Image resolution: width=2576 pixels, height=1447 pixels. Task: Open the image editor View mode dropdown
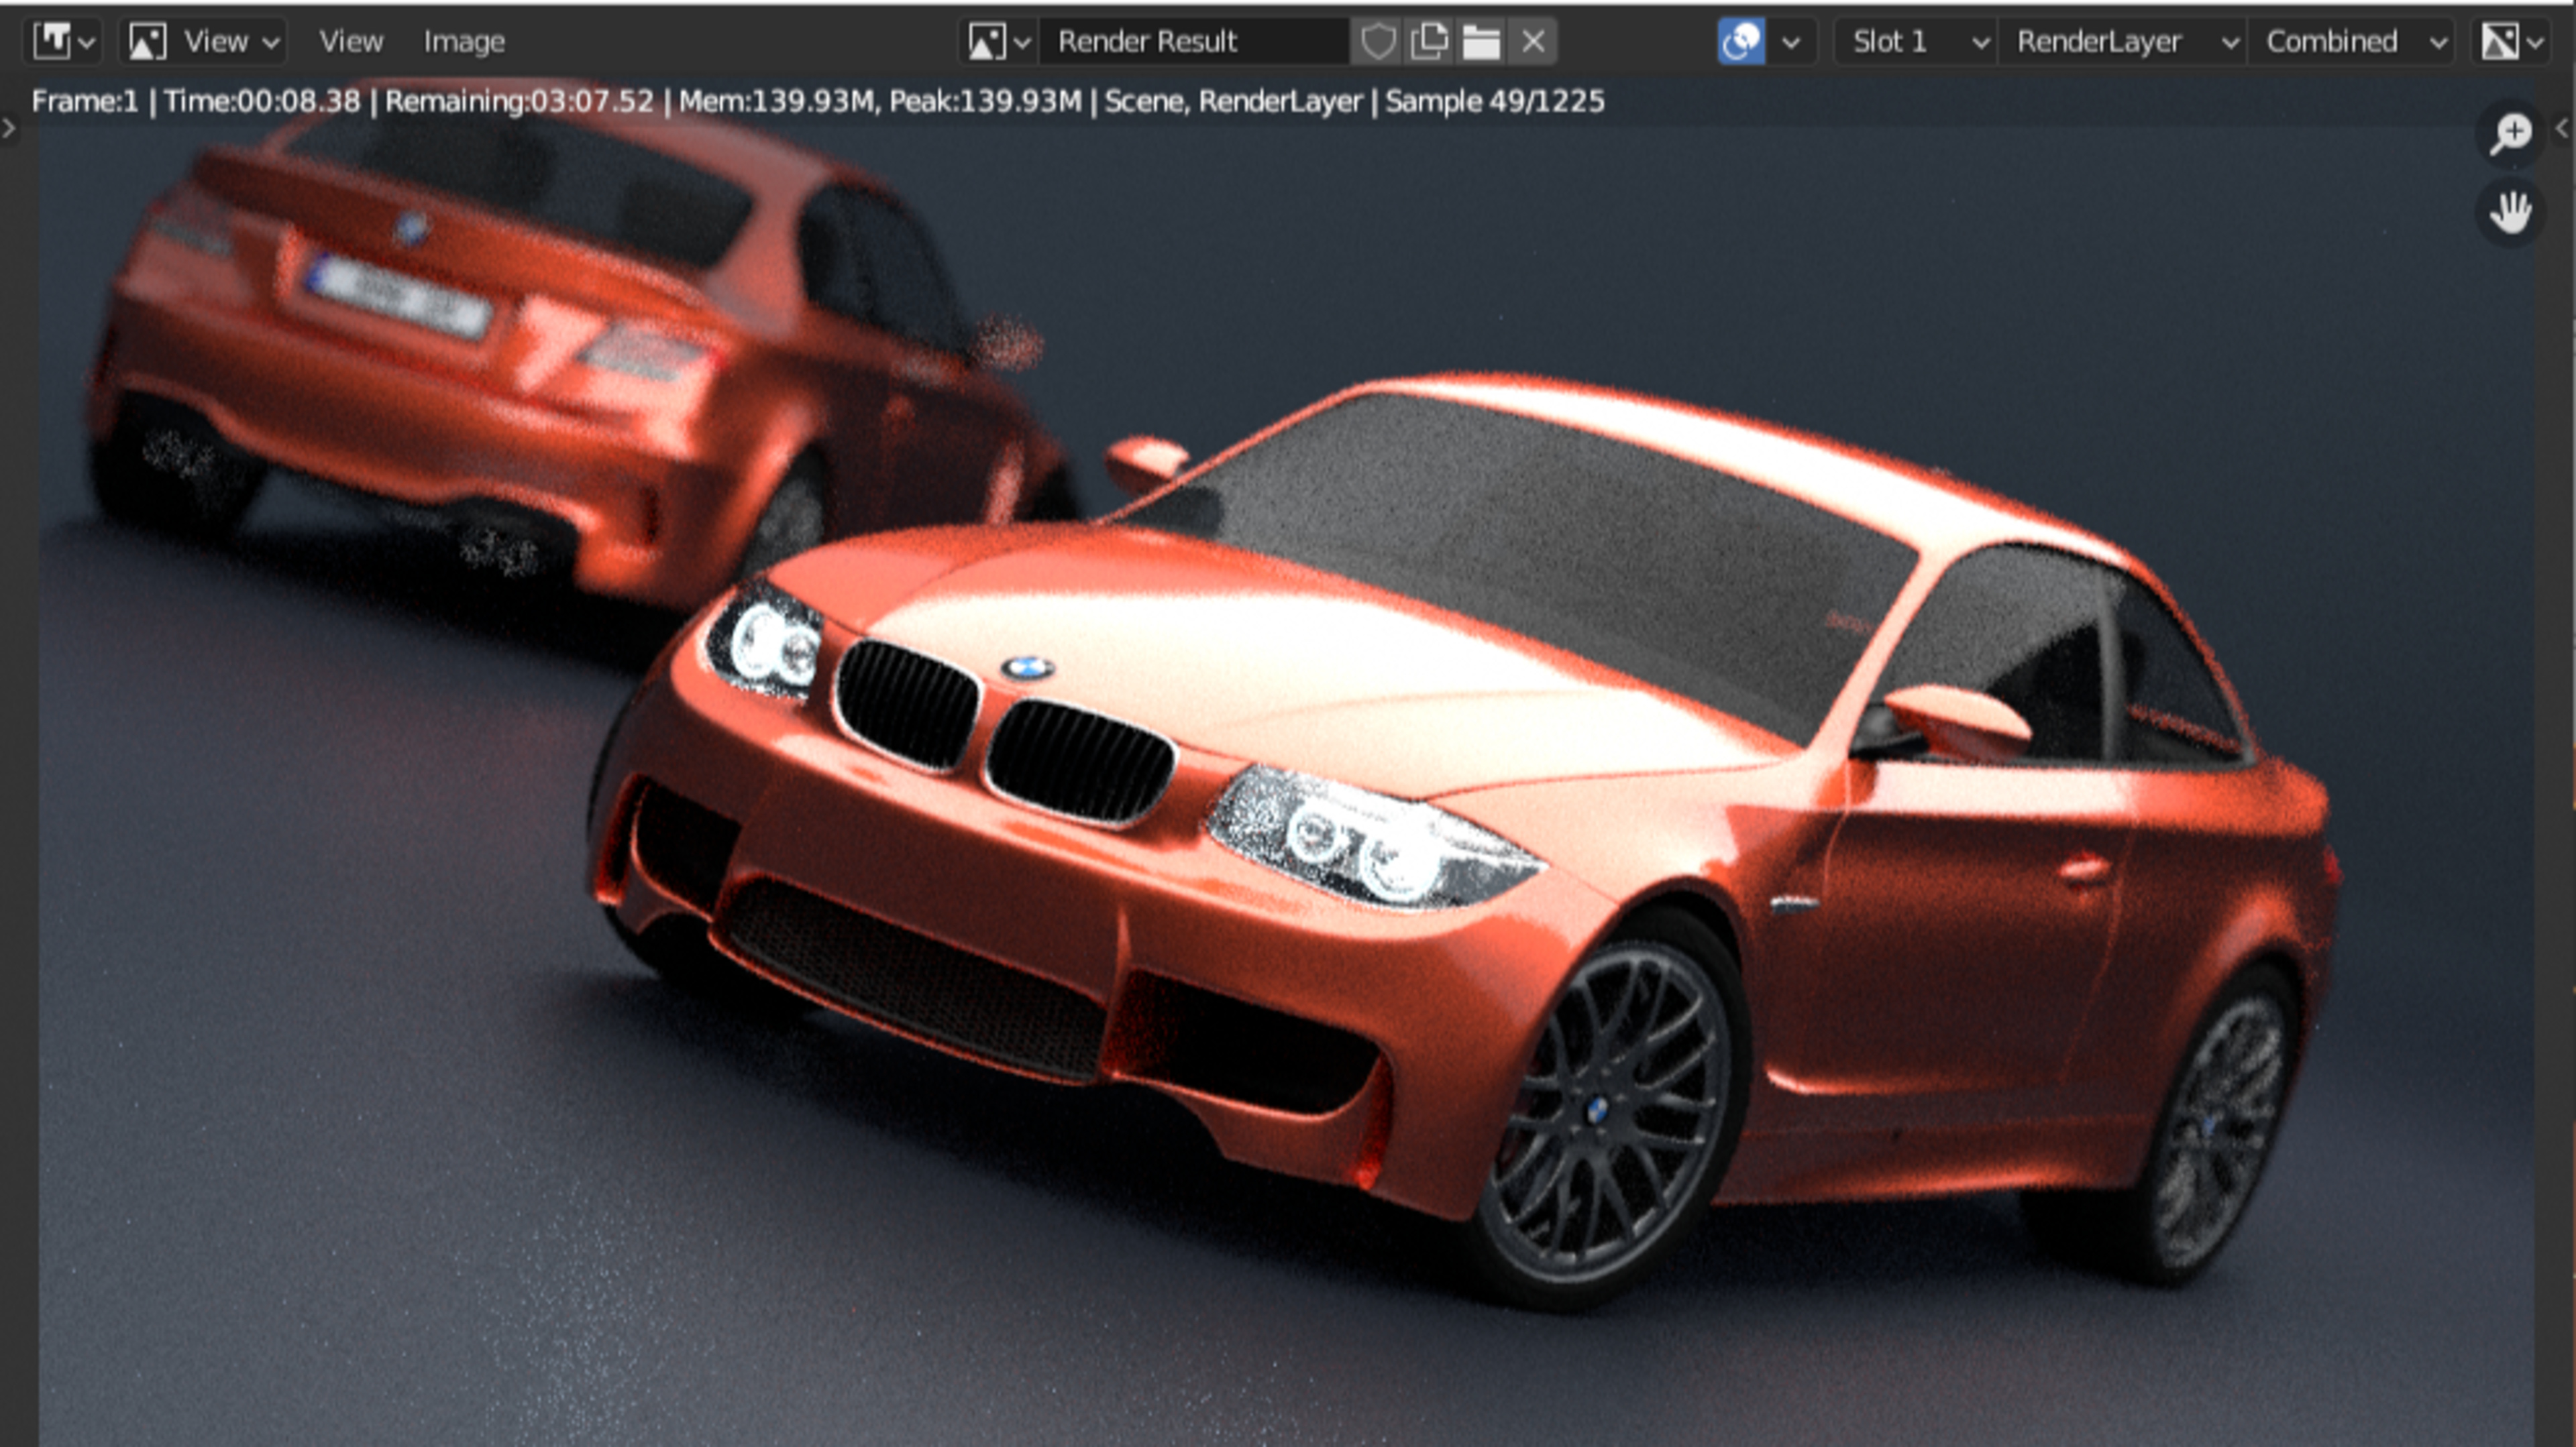(x=204, y=42)
